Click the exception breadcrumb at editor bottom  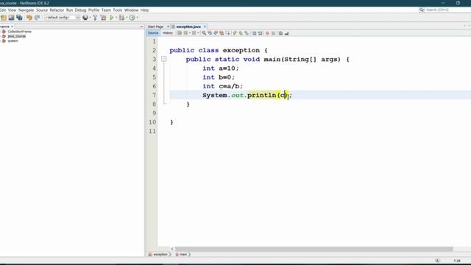[x=160, y=255]
